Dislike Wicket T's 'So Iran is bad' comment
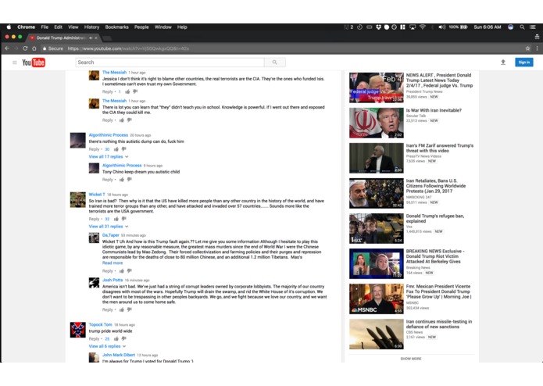Viewport: 543px width, 386px height. pyautogui.click(x=124, y=219)
